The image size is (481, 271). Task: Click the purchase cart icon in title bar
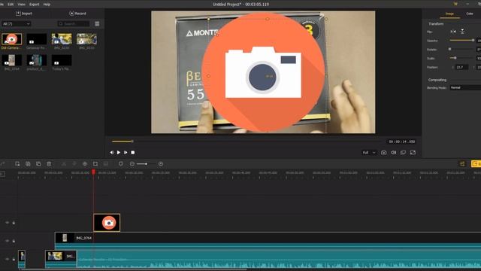(x=455, y=4)
